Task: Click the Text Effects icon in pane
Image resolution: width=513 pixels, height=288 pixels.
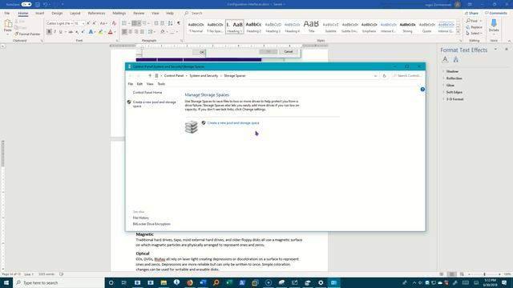Action: pyautogui.click(x=456, y=59)
